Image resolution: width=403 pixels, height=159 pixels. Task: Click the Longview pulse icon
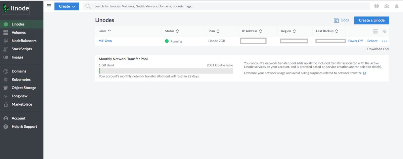(x=6, y=96)
